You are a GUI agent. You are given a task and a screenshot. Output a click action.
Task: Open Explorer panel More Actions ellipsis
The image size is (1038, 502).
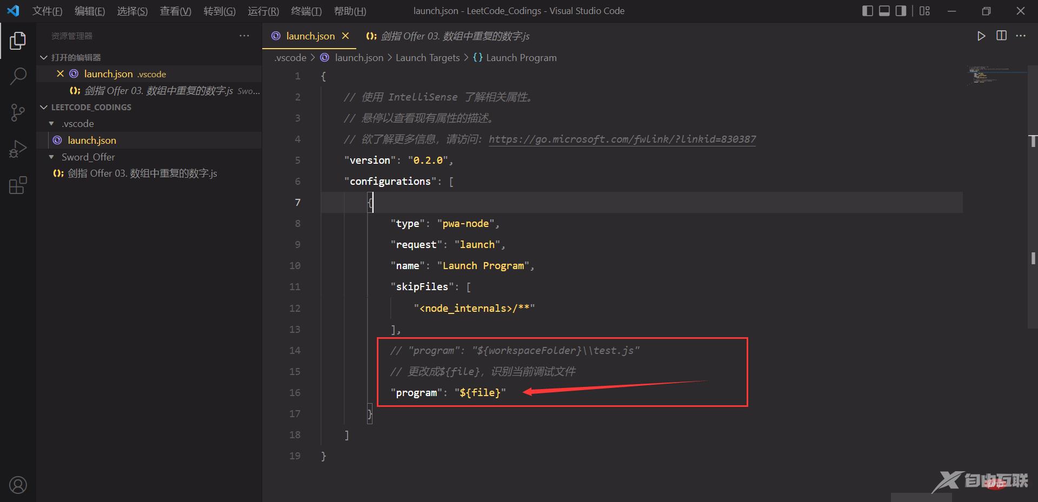(x=244, y=36)
